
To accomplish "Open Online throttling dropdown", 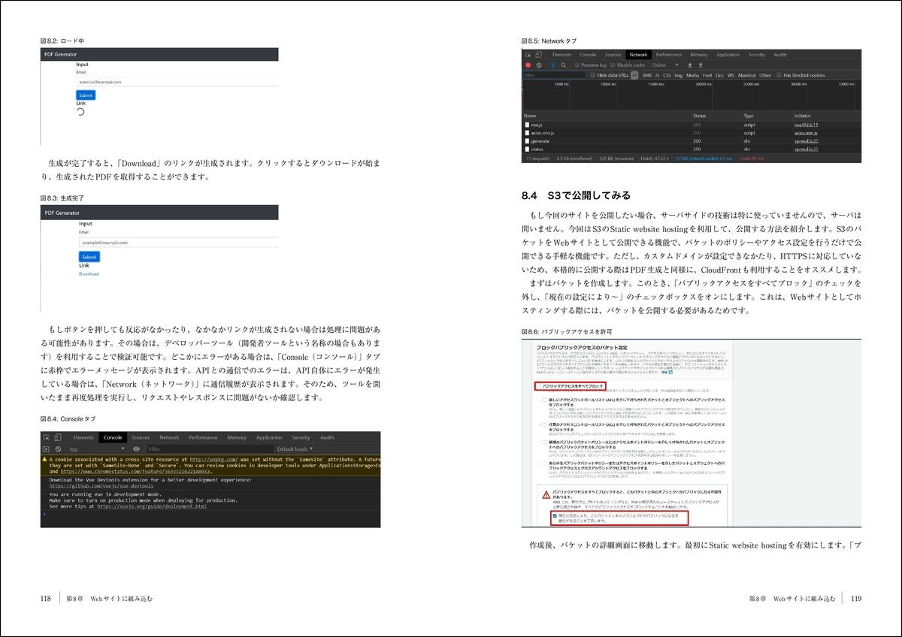I will coord(665,65).
